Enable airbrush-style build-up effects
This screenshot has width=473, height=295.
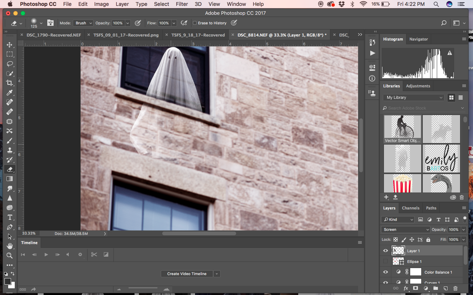click(184, 23)
